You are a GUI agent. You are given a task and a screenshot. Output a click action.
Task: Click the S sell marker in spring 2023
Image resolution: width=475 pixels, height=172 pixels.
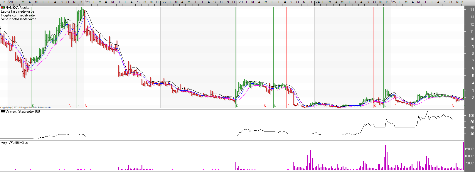coord(265,106)
